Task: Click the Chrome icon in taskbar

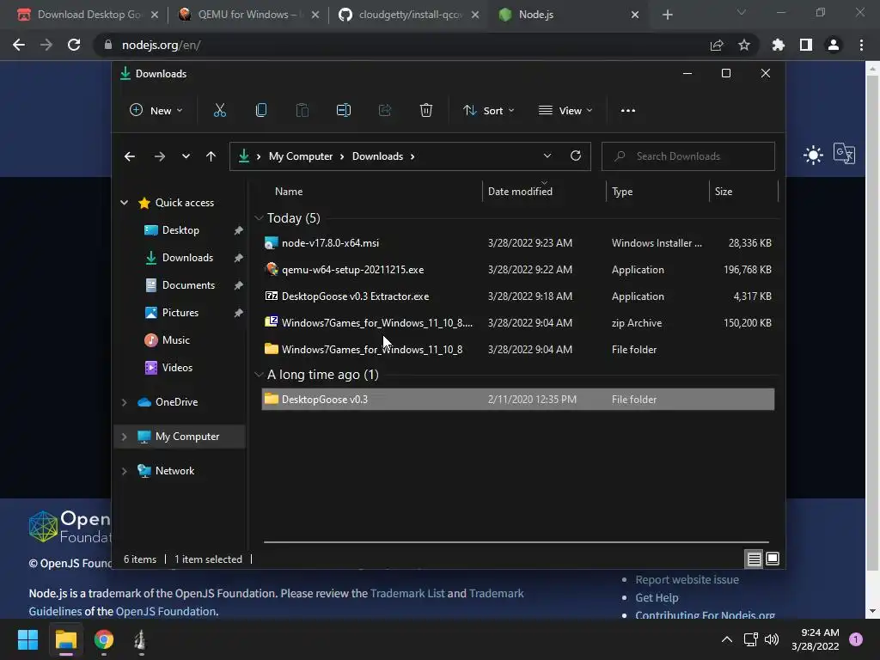Action: (x=104, y=639)
